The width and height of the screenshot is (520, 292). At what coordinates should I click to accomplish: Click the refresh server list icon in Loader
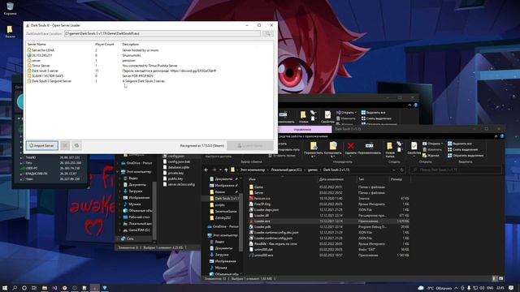point(76,145)
